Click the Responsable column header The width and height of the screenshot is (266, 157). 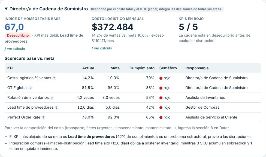click(197, 68)
